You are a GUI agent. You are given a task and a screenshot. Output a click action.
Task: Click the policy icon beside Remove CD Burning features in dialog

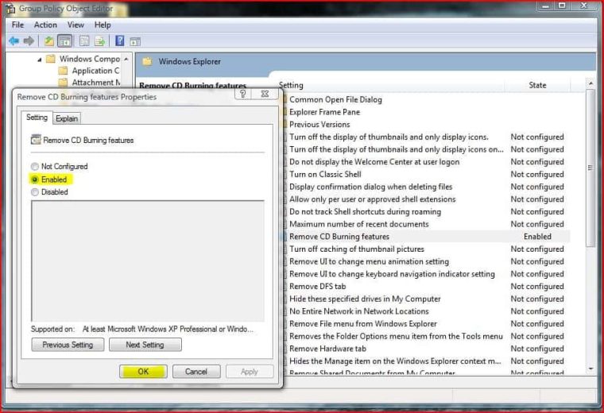pyautogui.click(x=36, y=140)
